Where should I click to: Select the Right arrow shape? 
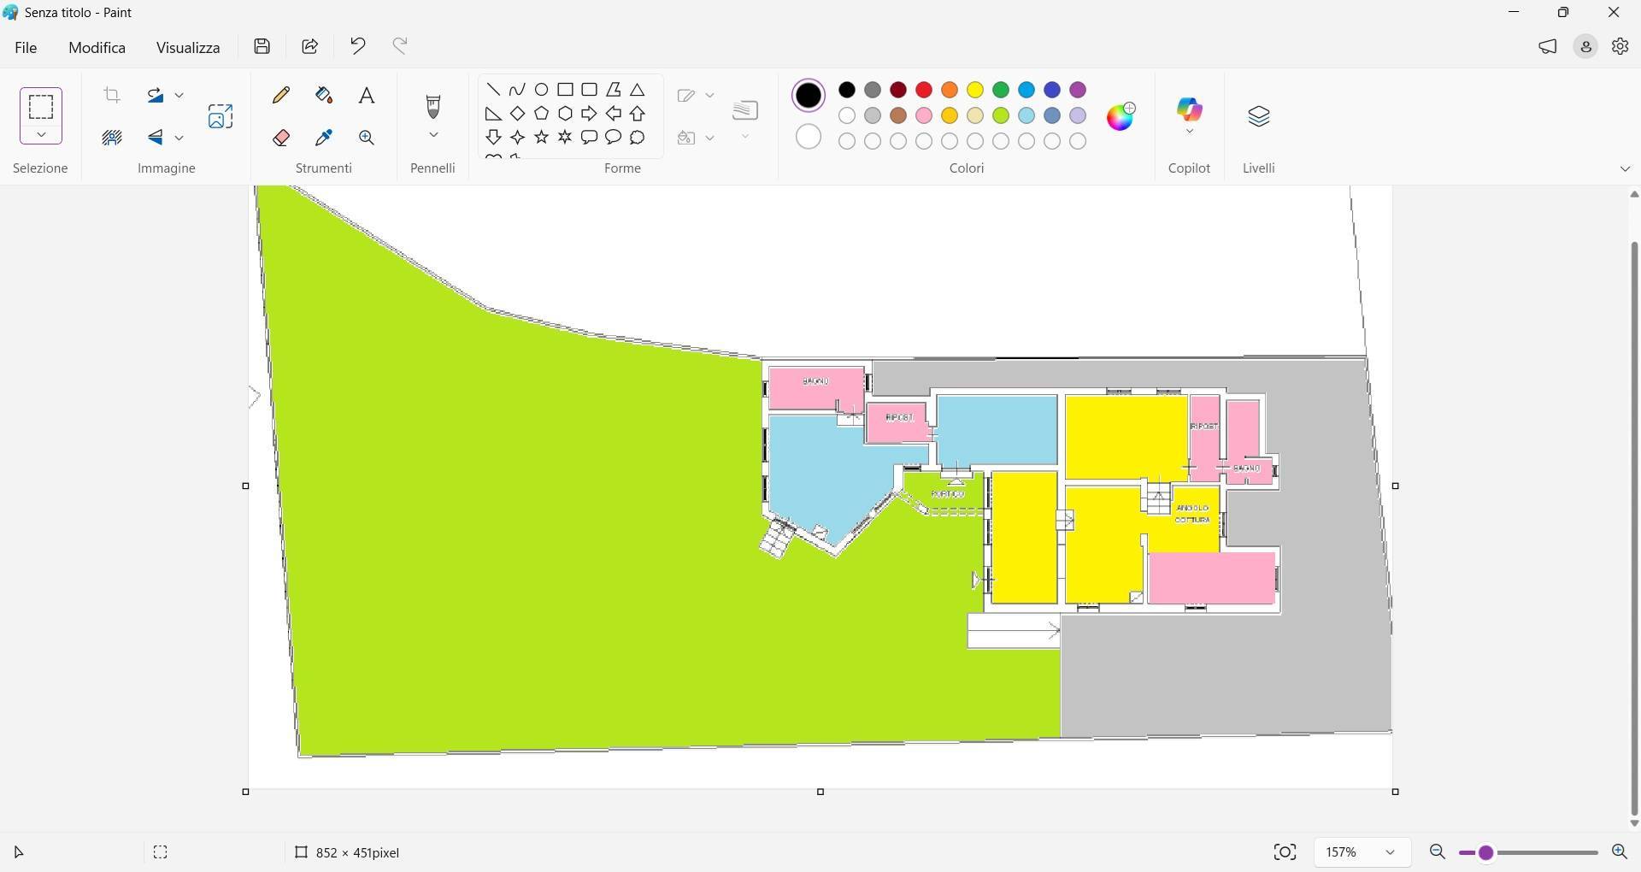(x=590, y=114)
